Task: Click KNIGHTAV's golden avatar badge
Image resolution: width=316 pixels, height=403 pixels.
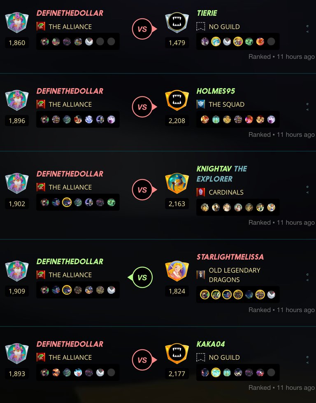Action: click(x=177, y=183)
